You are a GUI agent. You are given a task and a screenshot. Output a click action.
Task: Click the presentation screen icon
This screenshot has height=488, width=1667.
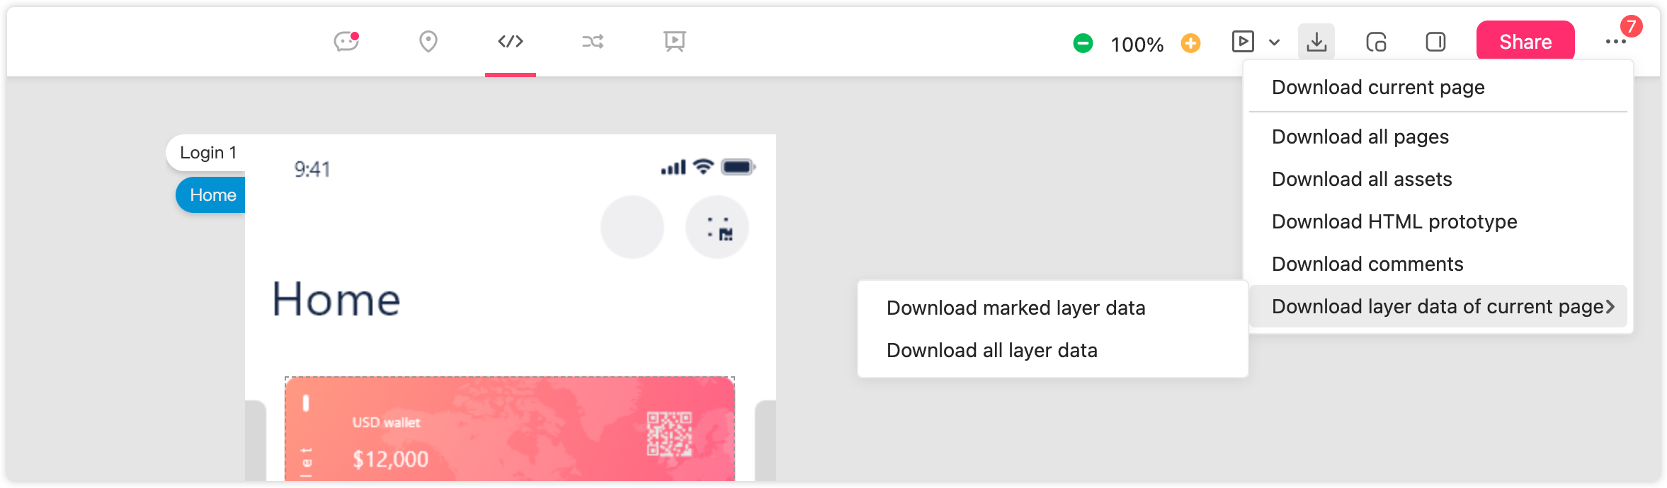(674, 42)
